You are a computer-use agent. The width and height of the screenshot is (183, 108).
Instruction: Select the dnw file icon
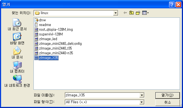36,20
